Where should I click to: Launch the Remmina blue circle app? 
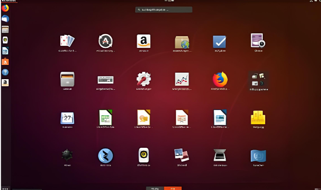[105, 155]
